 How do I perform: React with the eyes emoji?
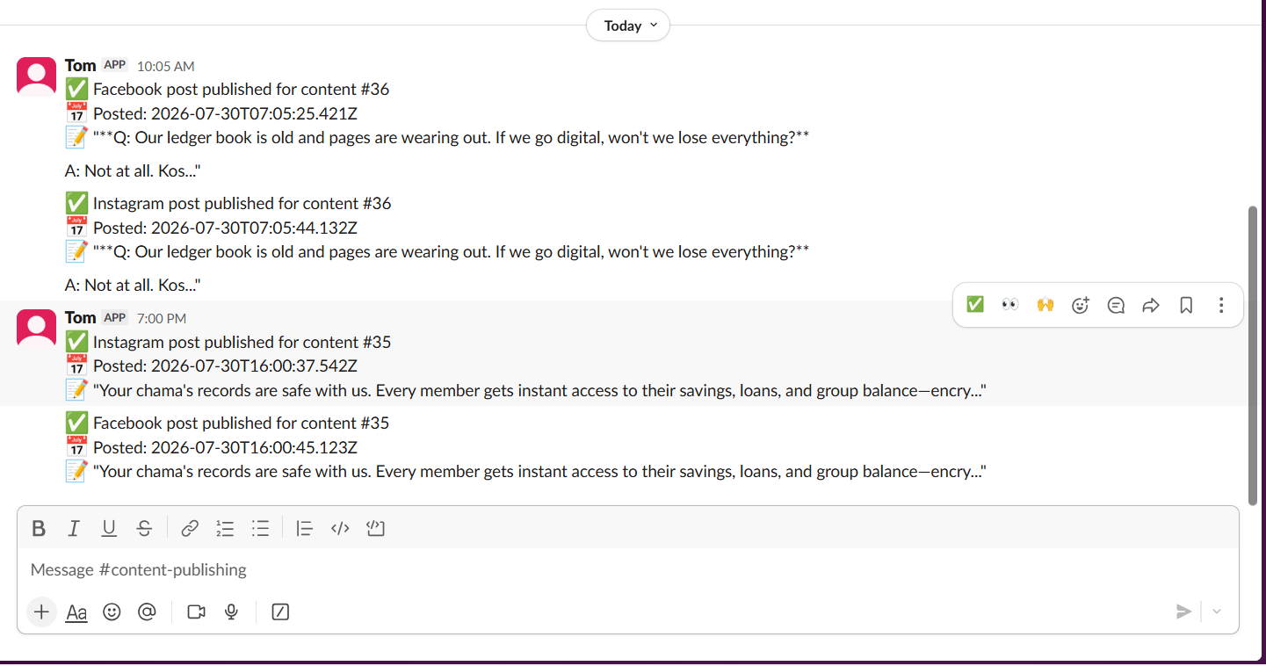(x=1010, y=305)
